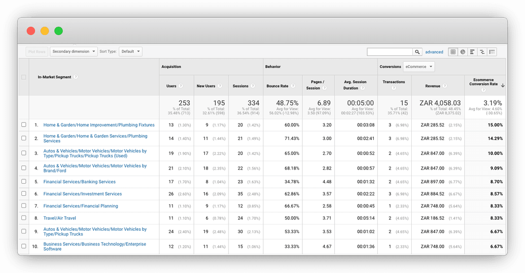The height and width of the screenshot is (273, 525).
Task: Click the advanced filter link
Action: tap(434, 52)
